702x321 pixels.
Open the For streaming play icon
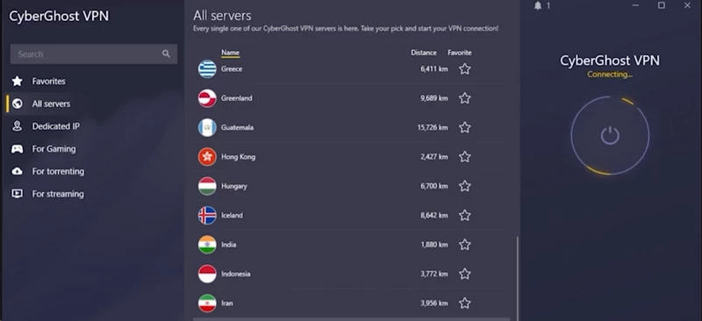click(x=17, y=194)
